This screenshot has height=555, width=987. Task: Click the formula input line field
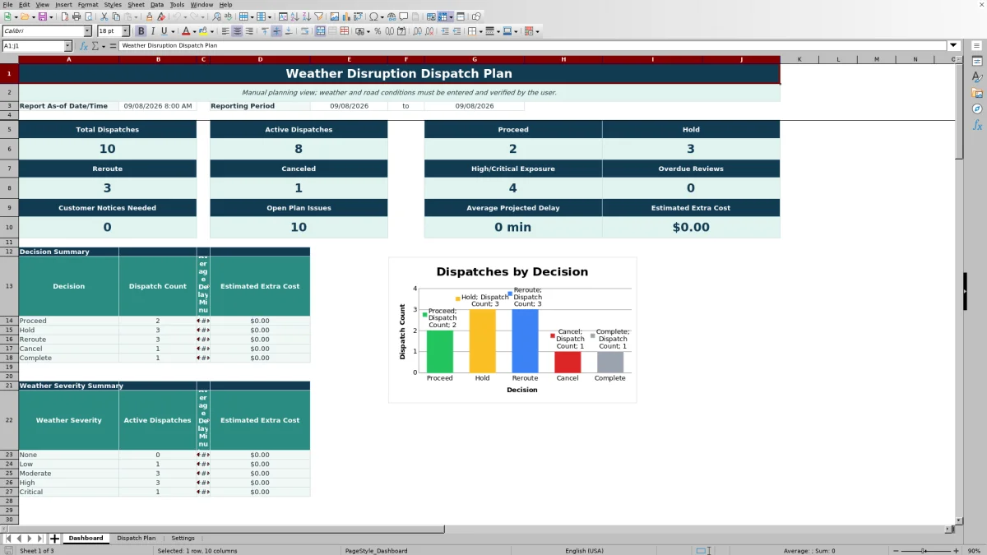(533, 46)
